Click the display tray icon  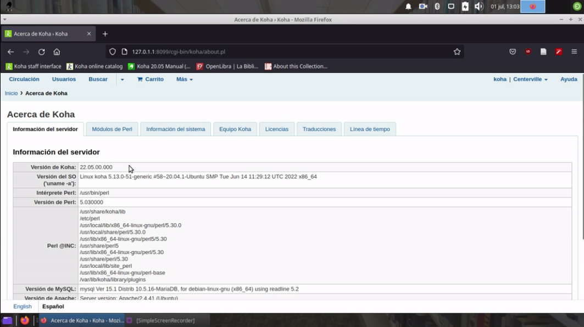pyautogui.click(x=451, y=7)
